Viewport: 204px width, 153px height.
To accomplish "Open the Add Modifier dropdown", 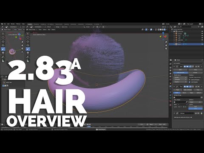I will tap(188, 63).
